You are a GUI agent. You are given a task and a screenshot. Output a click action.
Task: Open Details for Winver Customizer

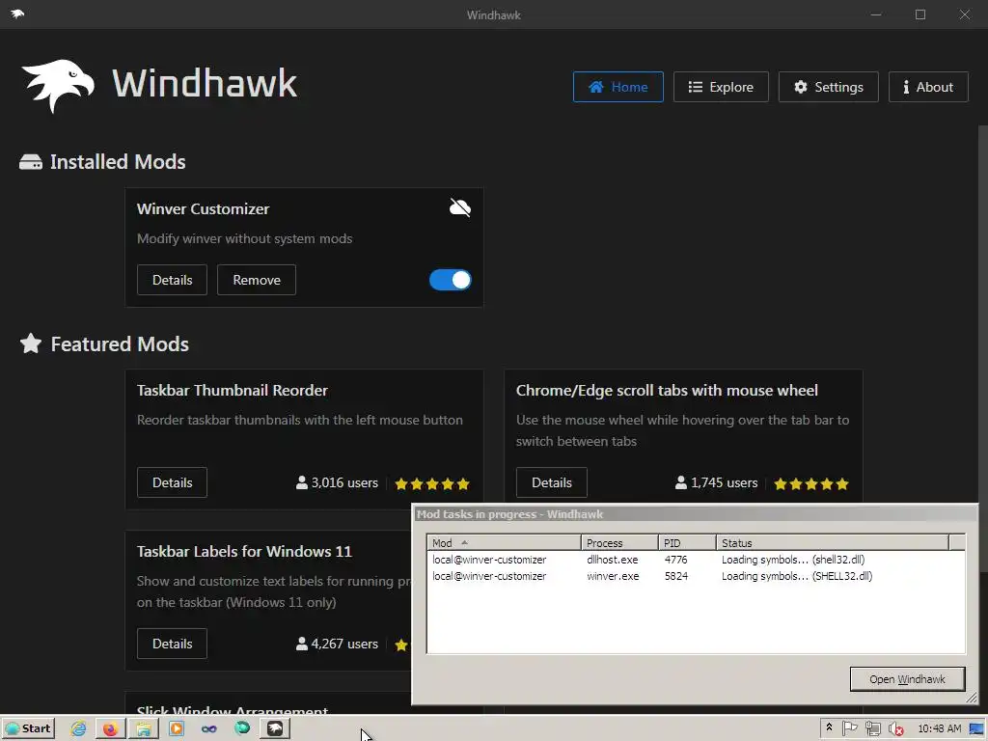(x=172, y=280)
